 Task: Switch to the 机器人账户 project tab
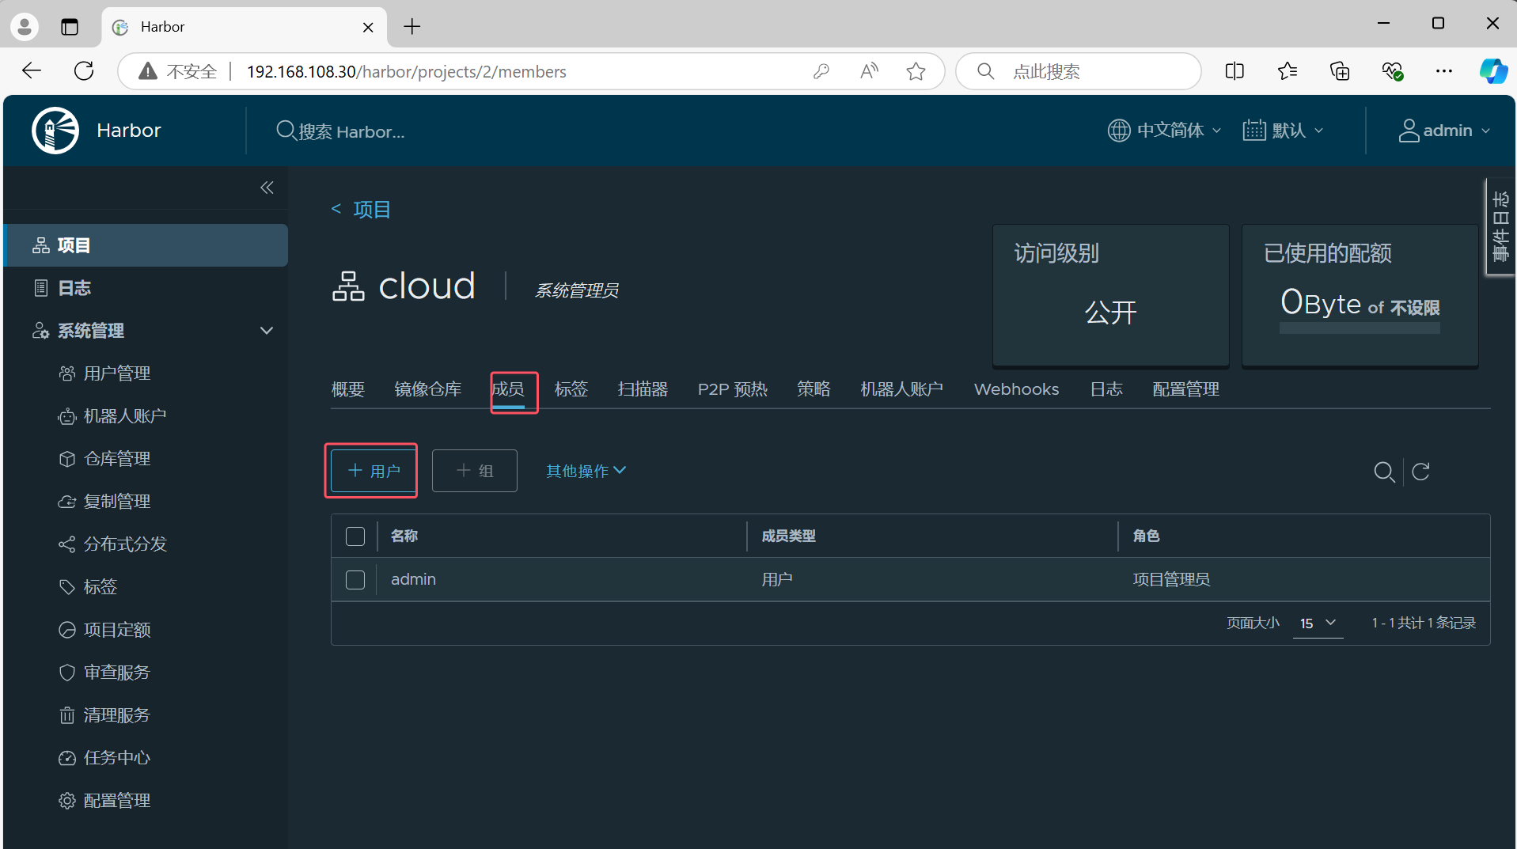[x=902, y=389]
